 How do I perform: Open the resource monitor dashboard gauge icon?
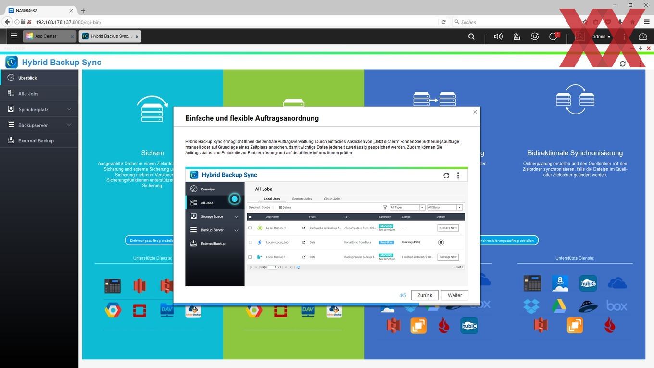coord(643,36)
